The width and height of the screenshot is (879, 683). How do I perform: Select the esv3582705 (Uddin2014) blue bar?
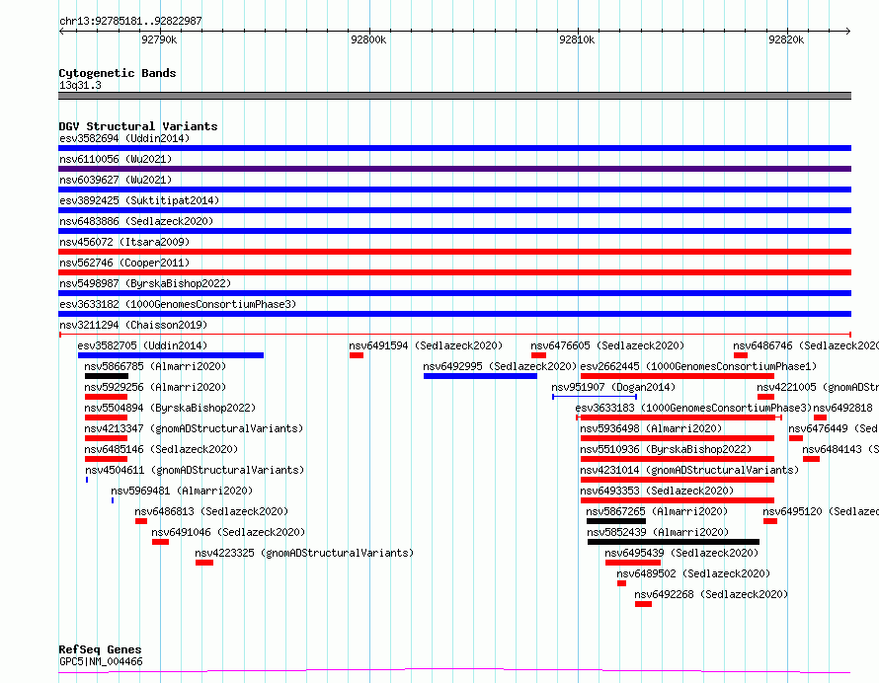(x=171, y=355)
